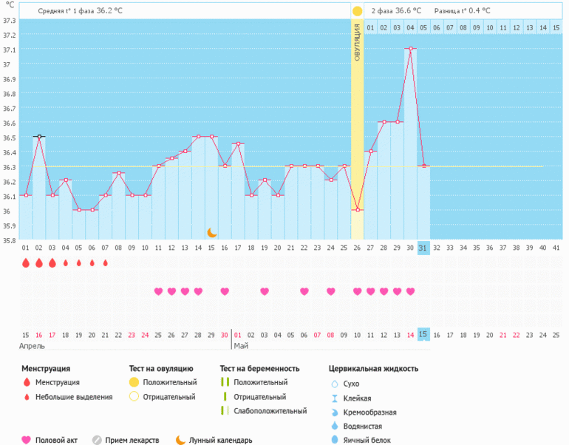The height and width of the screenshot is (445, 569).
Task: Click the vertical ОВУЛЯЦИЯ label bar
Action: point(357,44)
